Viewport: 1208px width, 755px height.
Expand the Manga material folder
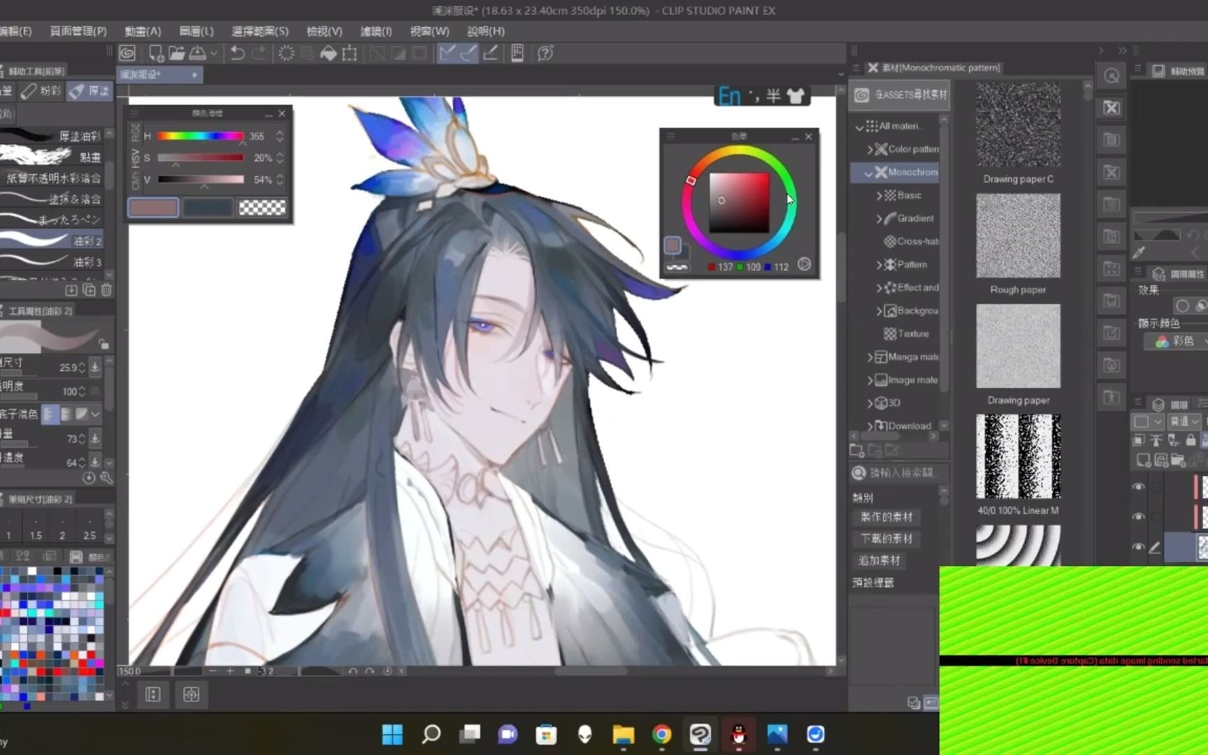pos(870,357)
